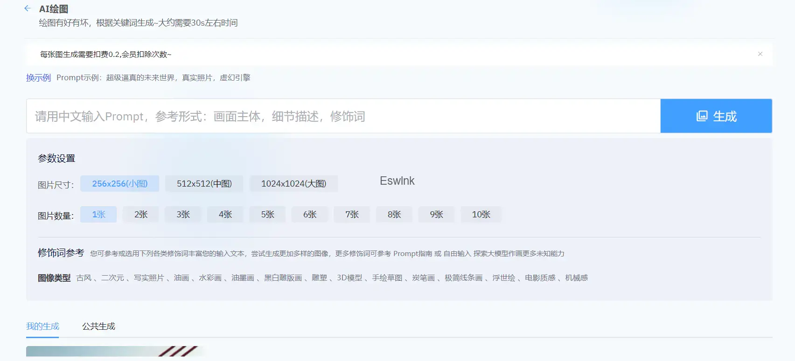Screen dimensions: 795x361
Task: Select the 3D模型 image type keyword
Action: click(349, 278)
